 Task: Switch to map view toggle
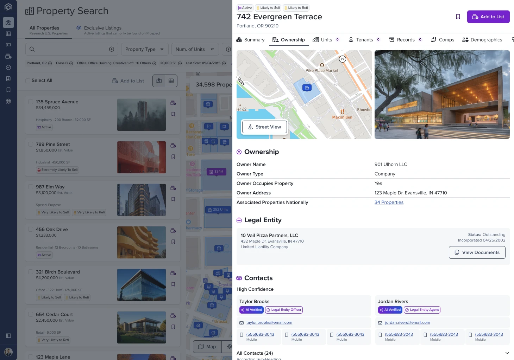(x=159, y=81)
